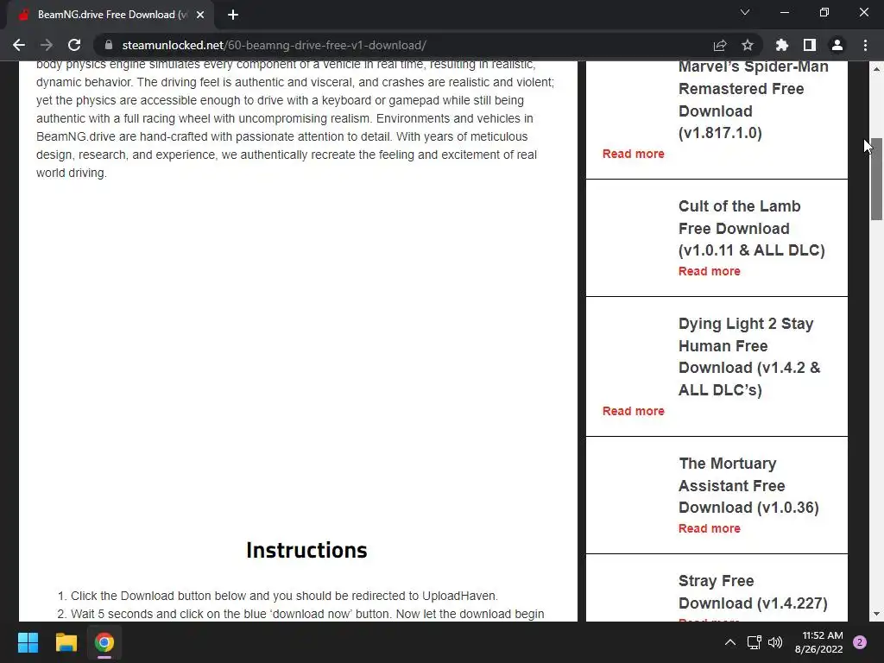Click the Chrome taskbar icon

coord(104,642)
